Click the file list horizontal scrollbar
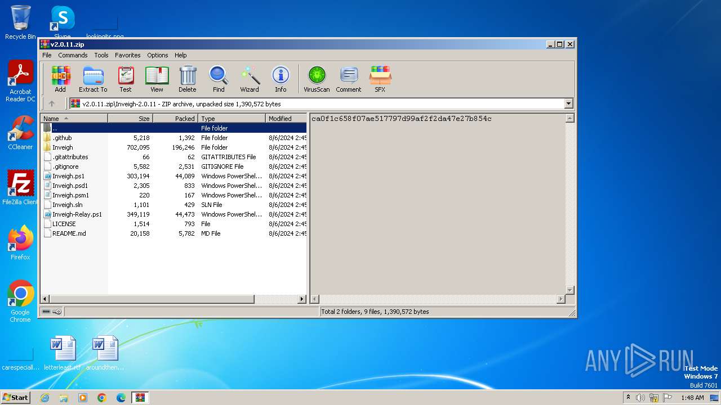Viewport: 721px width, 405px height. tap(173, 299)
